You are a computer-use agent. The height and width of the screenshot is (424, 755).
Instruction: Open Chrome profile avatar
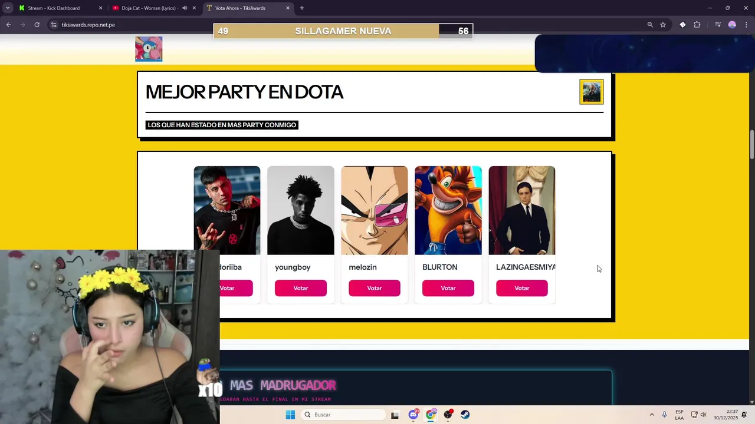732,25
